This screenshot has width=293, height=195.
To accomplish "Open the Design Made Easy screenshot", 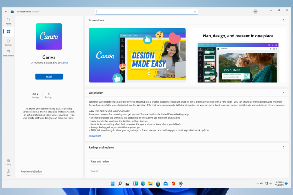I will 137,55.
